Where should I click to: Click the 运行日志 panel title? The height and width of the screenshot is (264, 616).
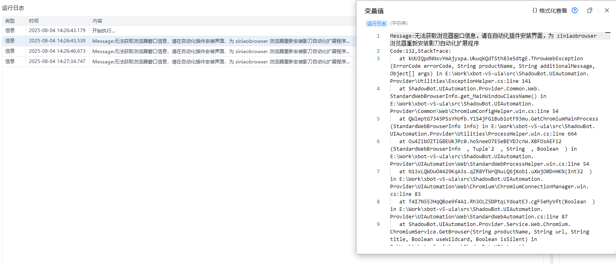point(13,8)
